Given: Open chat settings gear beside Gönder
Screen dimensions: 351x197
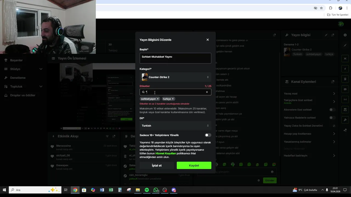Looking at the screenshot, I should (x=258, y=180).
